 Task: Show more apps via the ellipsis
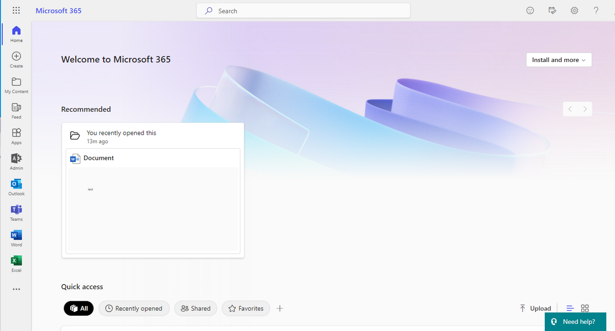point(16,289)
